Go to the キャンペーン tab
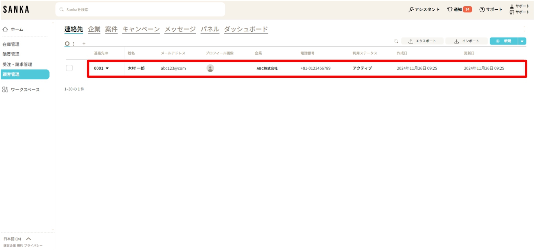This screenshot has height=252, width=534. click(x=141, y=29)
